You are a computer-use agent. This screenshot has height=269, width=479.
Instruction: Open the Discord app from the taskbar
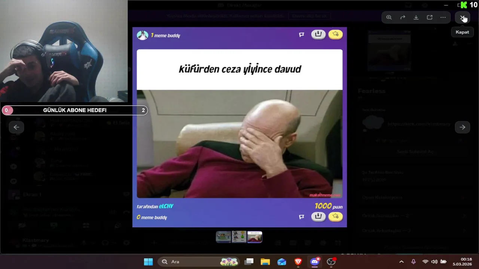click(x=315, y=262)
